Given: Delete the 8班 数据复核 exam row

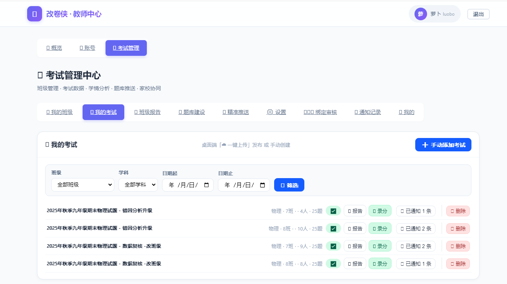Looking at the screenshot, I should coord(458,264).
